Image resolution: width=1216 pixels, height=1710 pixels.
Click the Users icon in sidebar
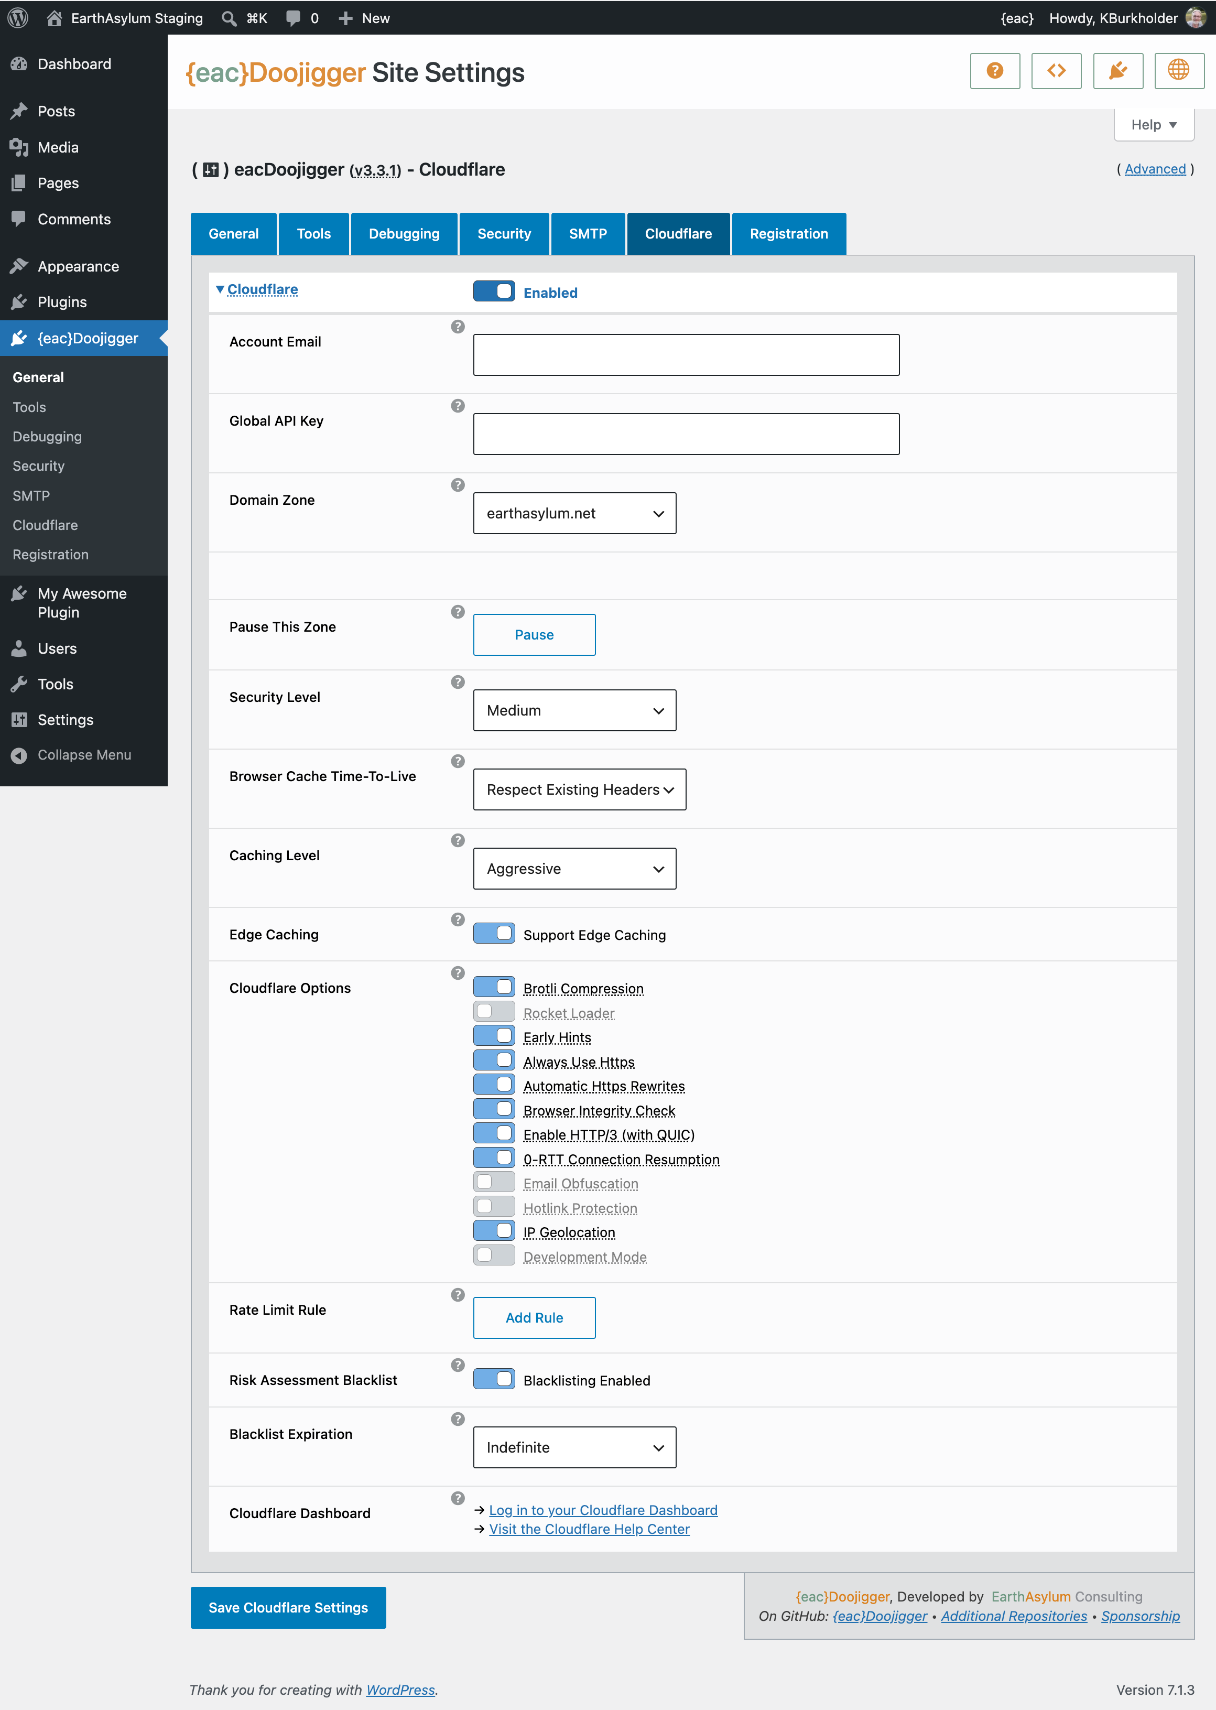pyautogui.click(x=19, y=649)
